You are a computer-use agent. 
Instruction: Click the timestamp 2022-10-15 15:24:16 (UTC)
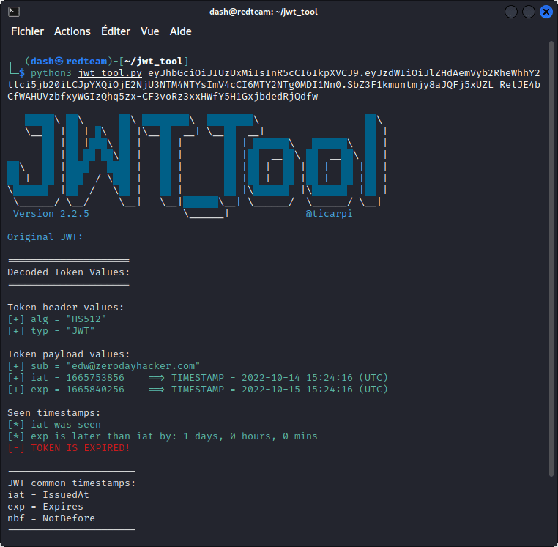315,390
